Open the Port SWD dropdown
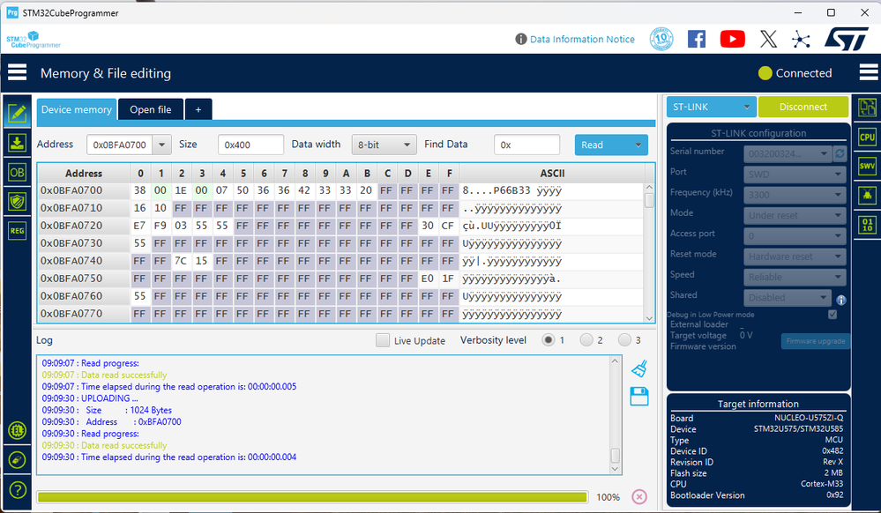Screen dimensions: 881x513 click(795, 175)
